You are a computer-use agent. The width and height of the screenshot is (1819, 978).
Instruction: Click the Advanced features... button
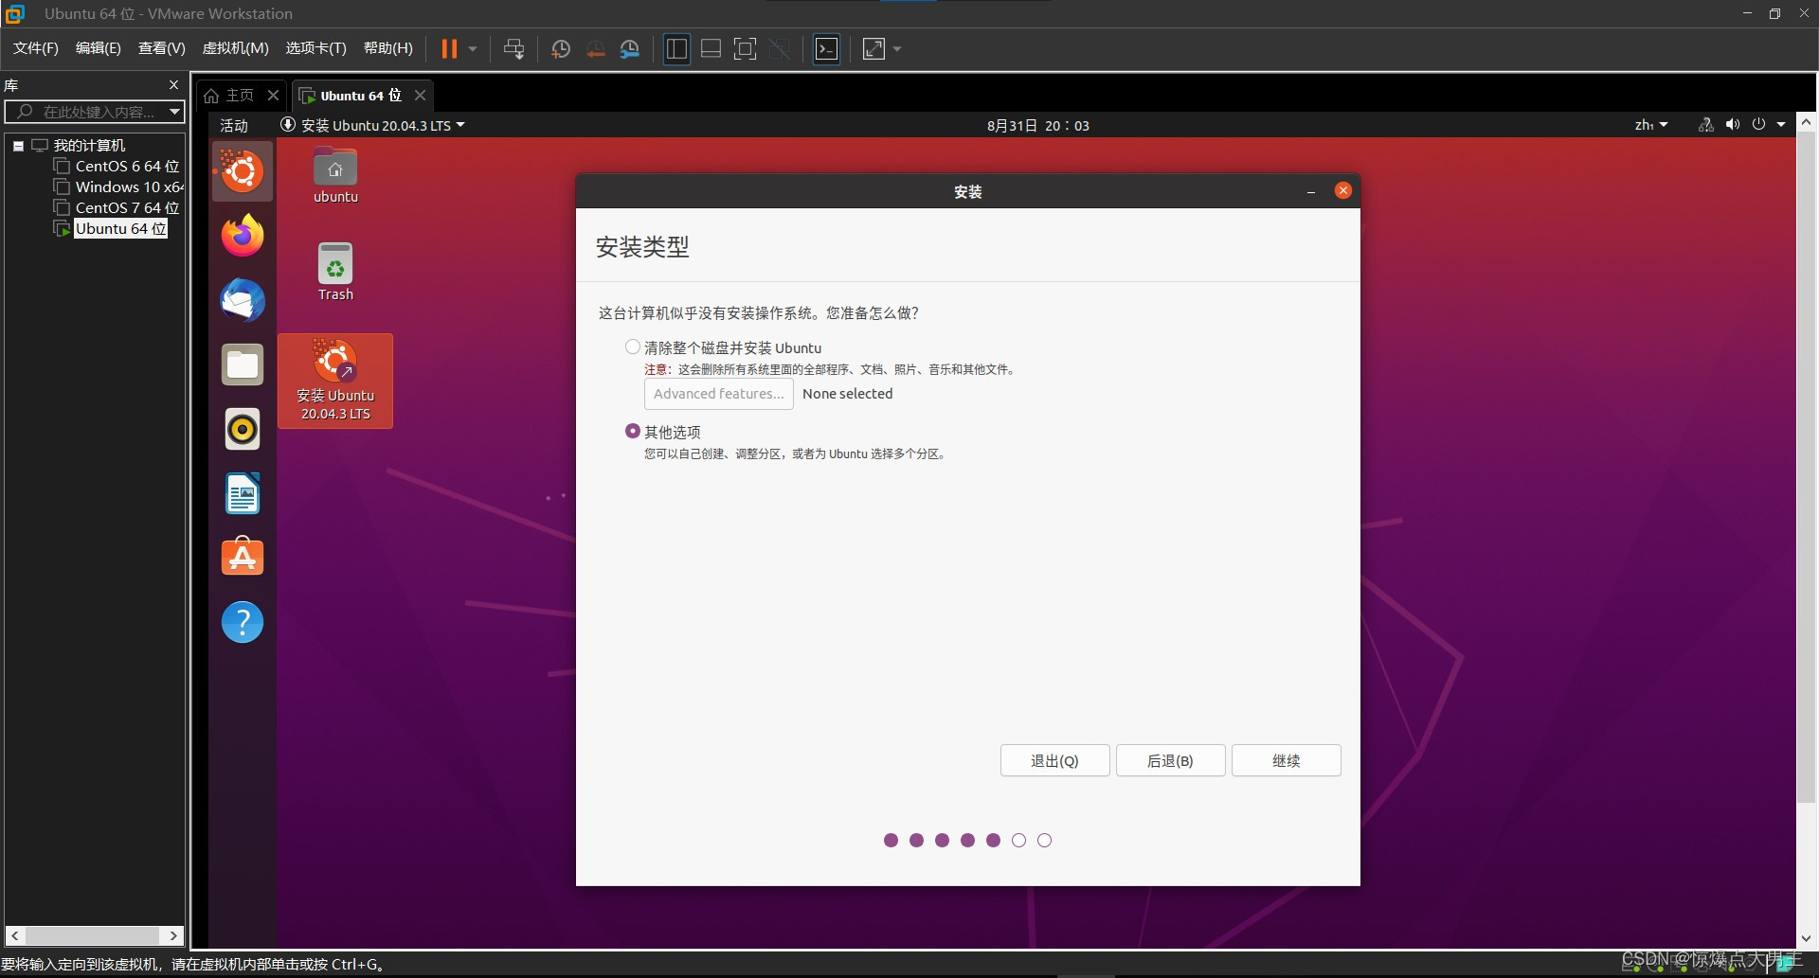point(718,394)
